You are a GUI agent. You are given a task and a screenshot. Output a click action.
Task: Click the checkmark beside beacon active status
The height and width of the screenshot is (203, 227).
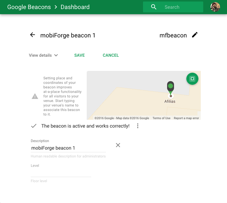pyautogui.click(x=34, y=126)
